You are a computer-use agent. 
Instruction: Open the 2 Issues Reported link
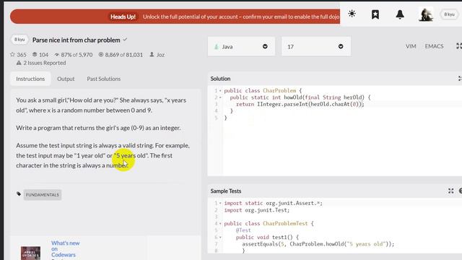45,63
